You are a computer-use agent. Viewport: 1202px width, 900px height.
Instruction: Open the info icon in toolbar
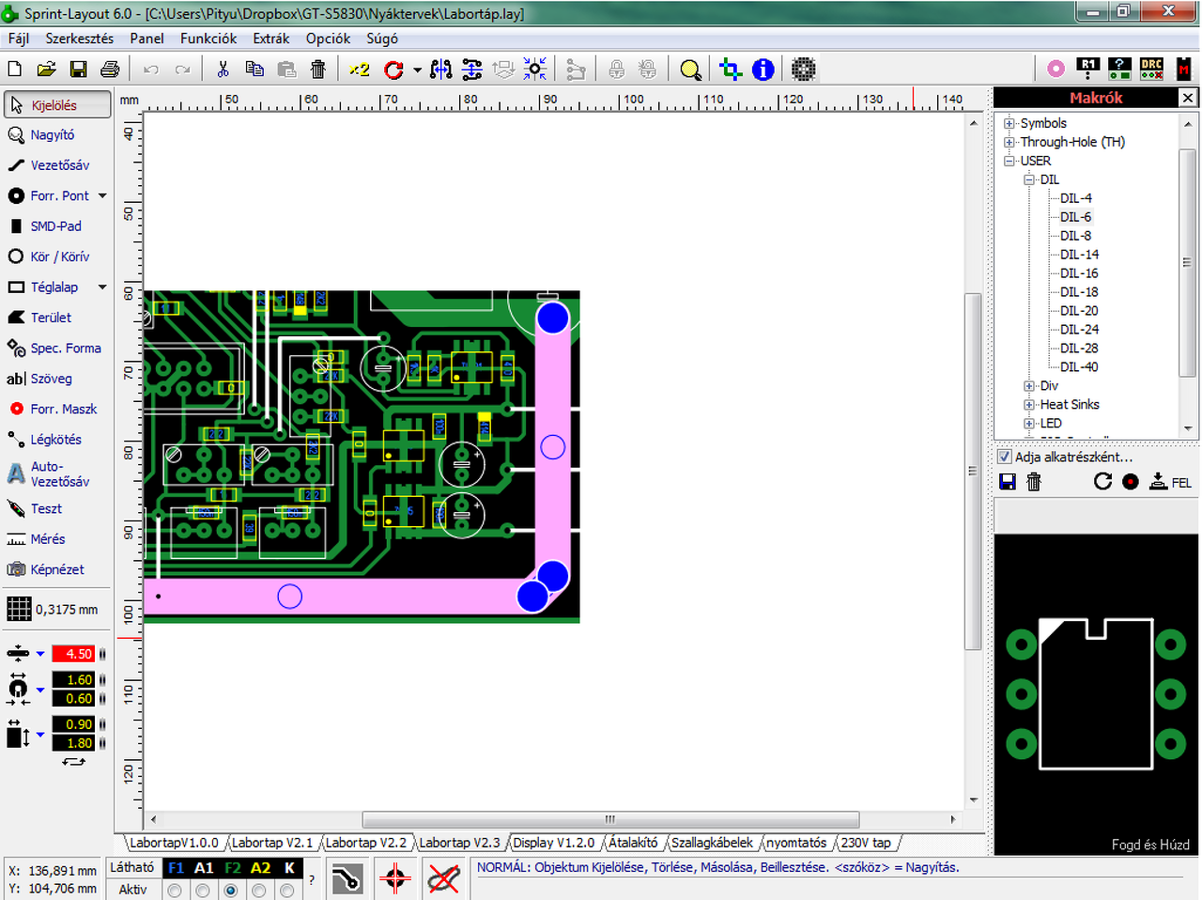point(763,70)
